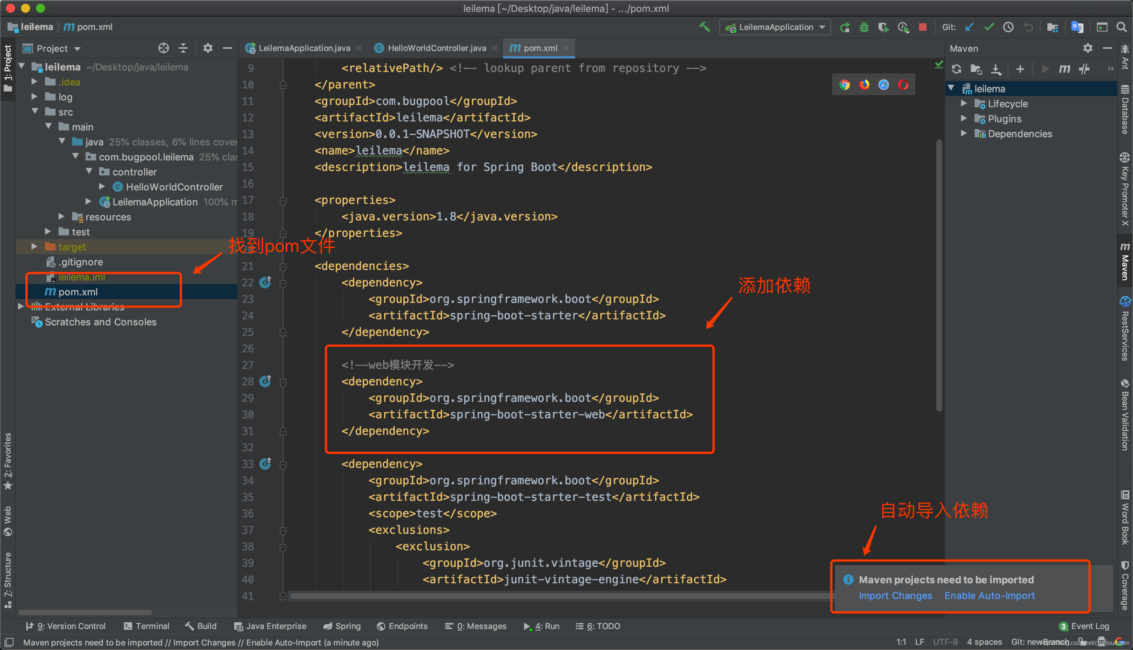
Task: Update project from Git arrow icon
Action: (969, 27)
